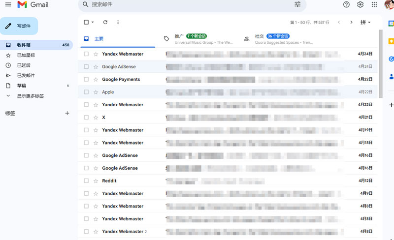
Task: Select the X email checkbox
Action: tap(86, 117)
